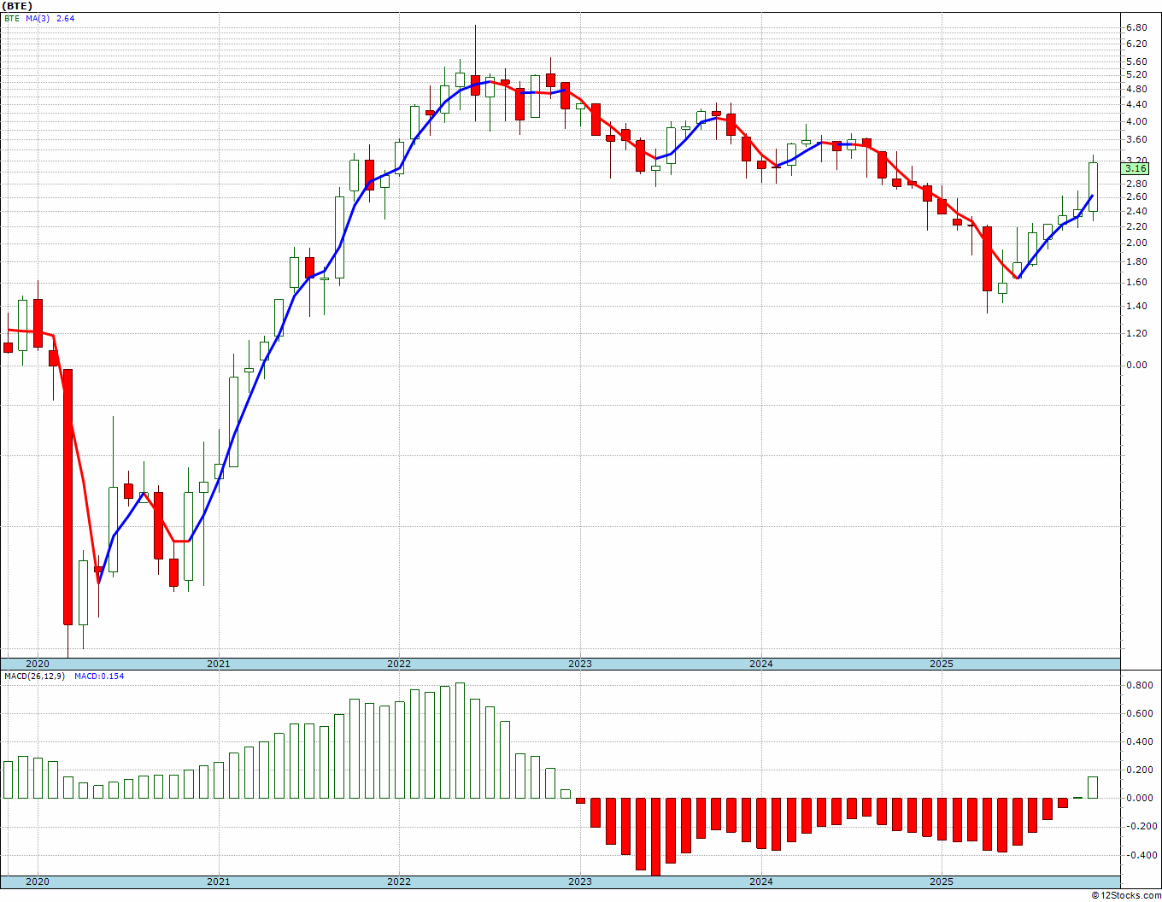This screenshot has height=902, width=1162.
Task: Select 2022 on the price chart time axis
Action: tap(399, 664)
